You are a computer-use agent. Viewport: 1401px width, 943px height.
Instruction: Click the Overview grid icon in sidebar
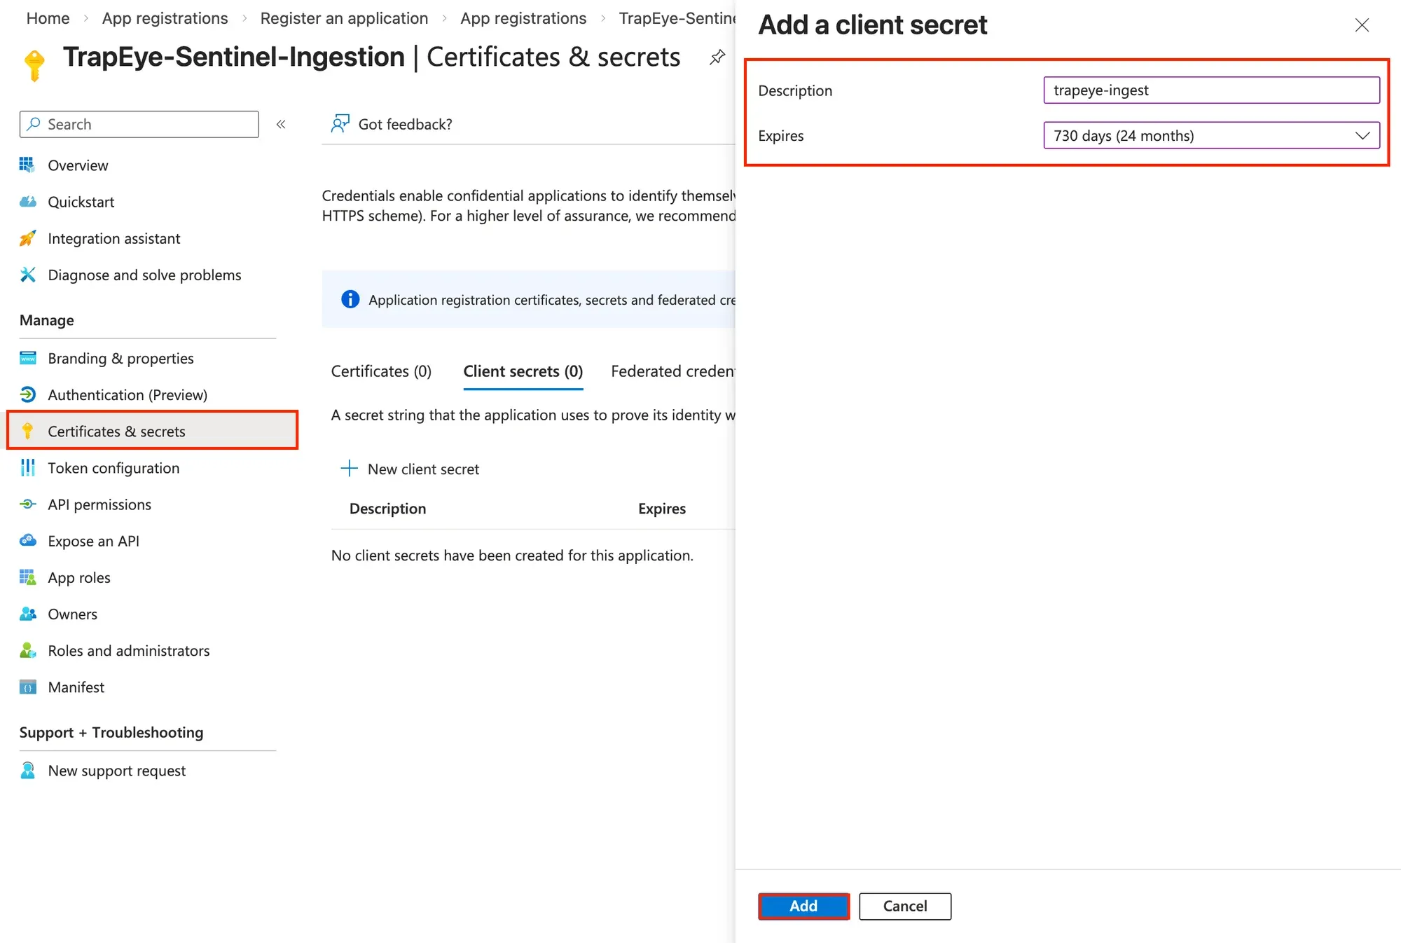[x=27, y=165]
